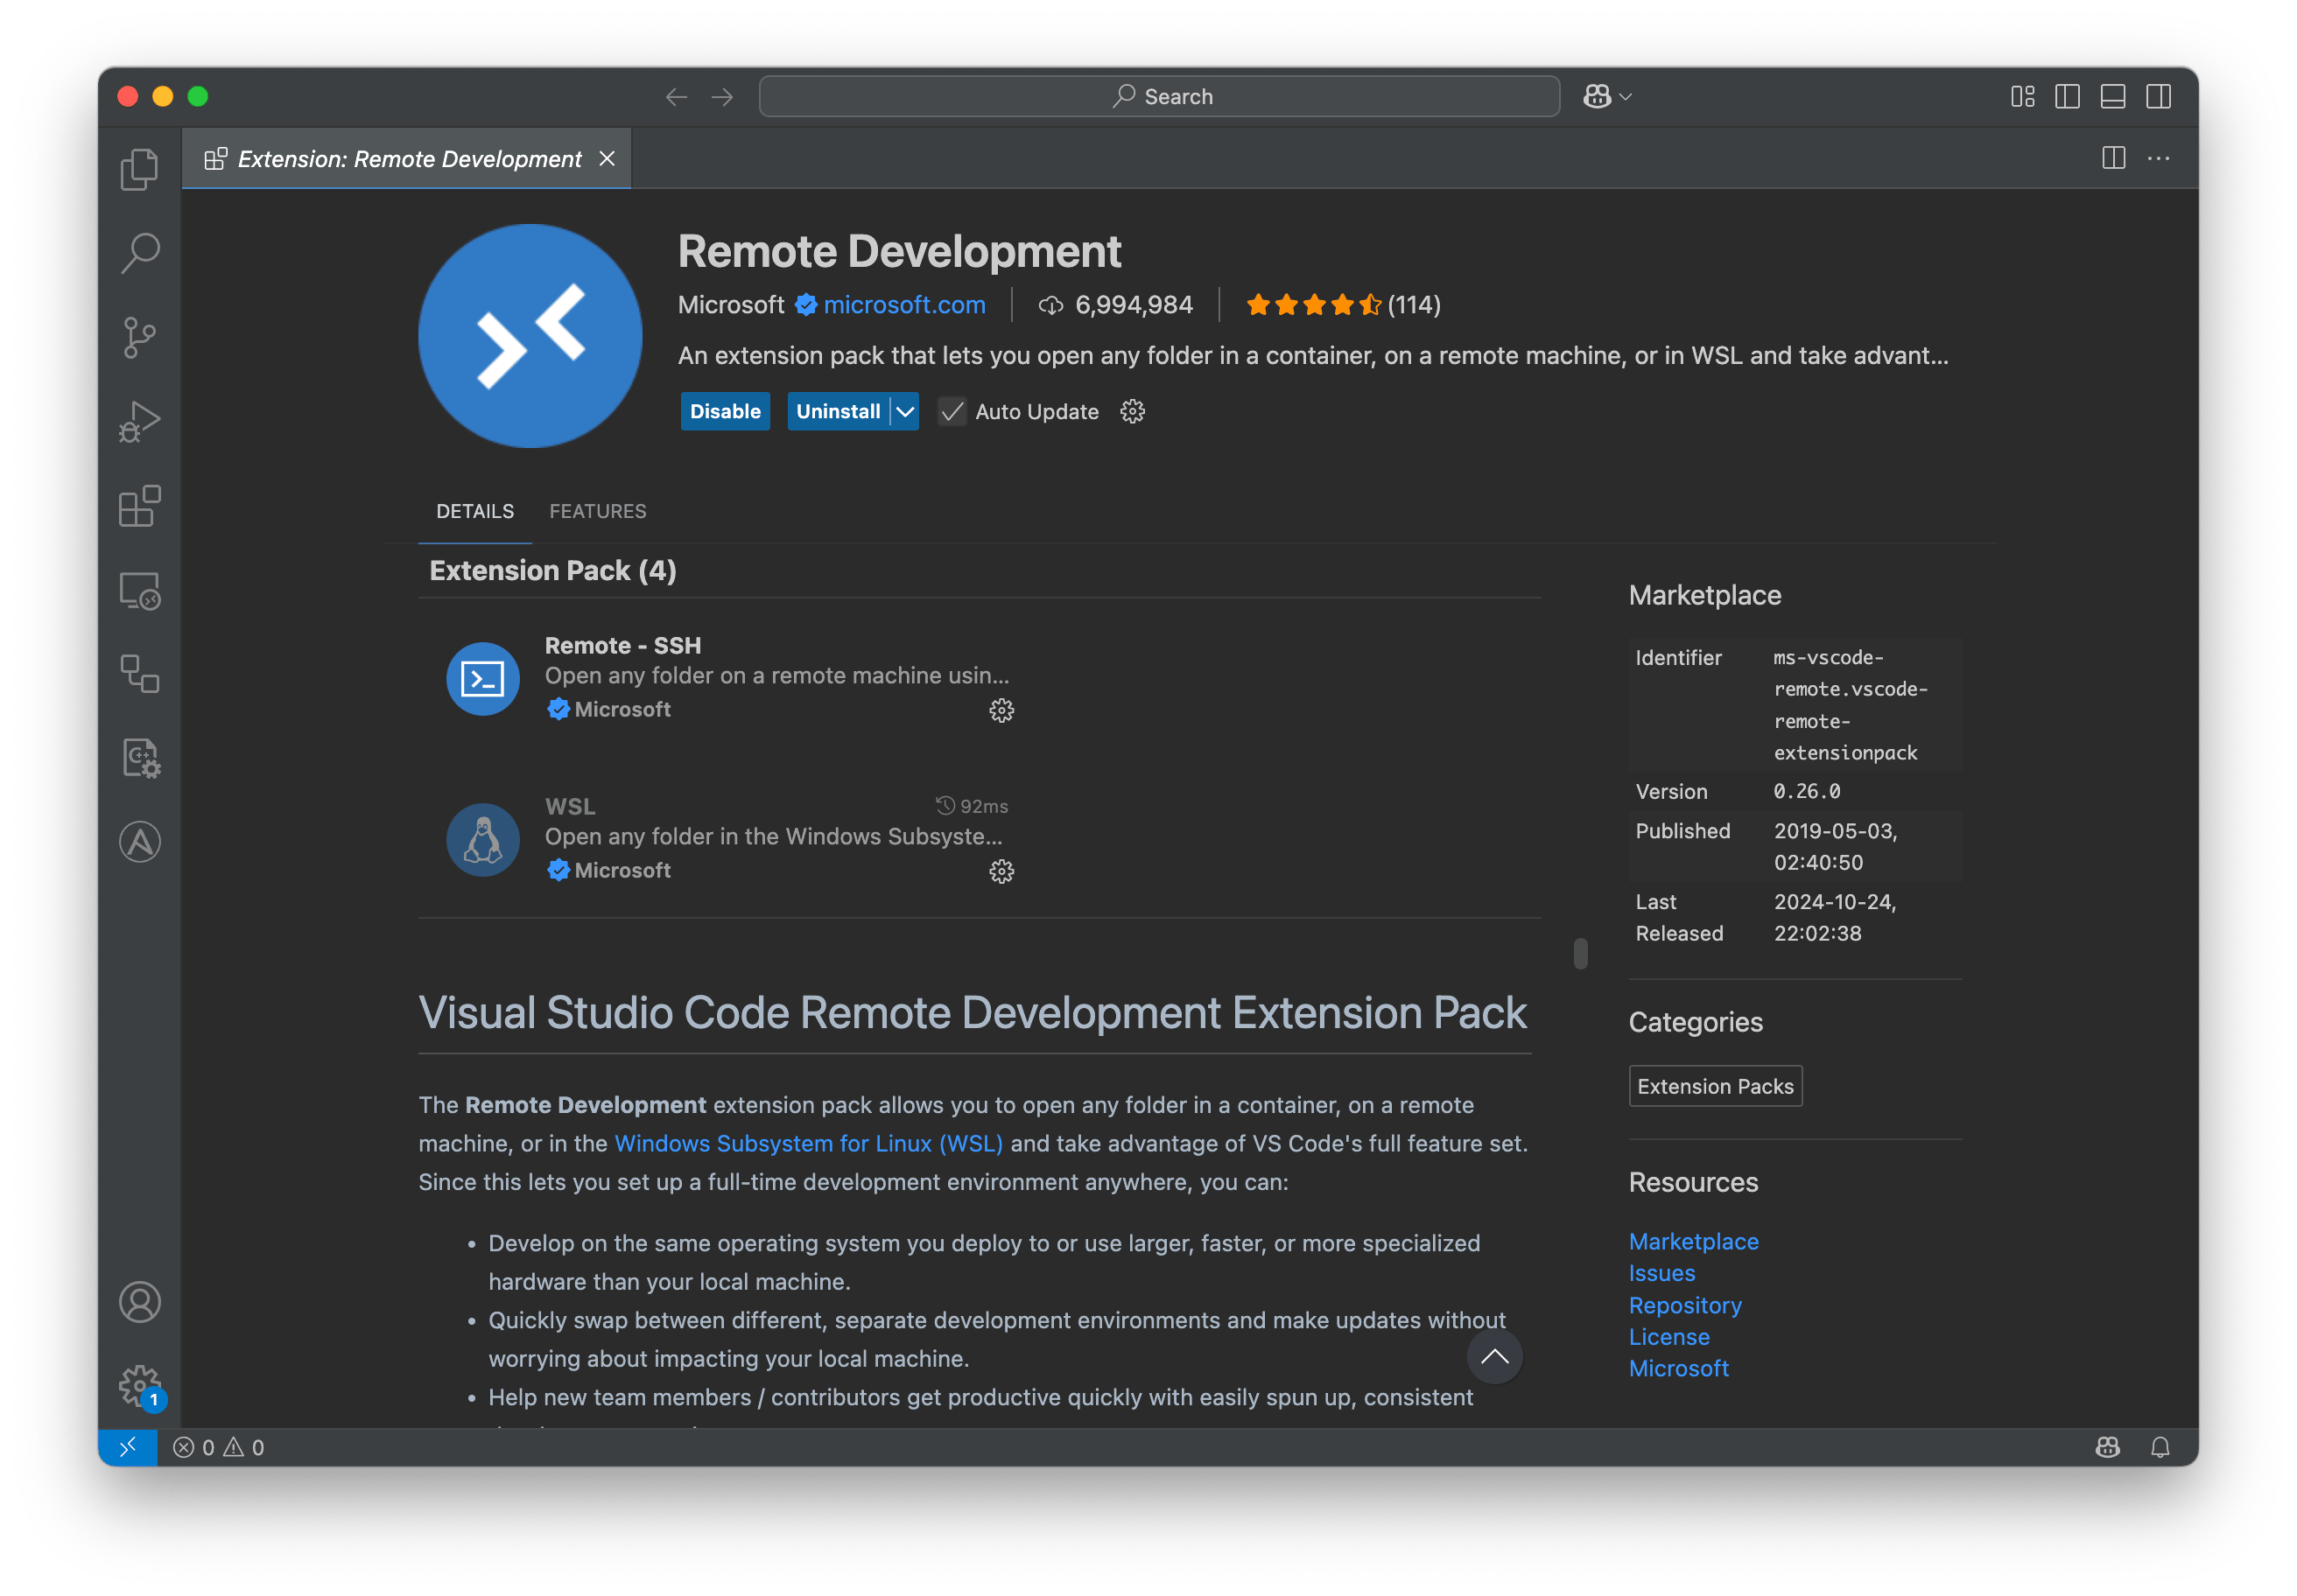Disable the Remote Development extension
2297x1596 pixels.
coord(724,411)
